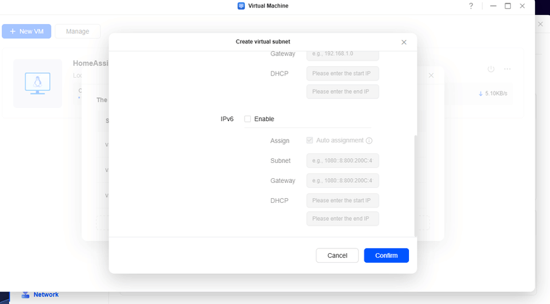
Task: Cancel the virtual subnet creation
Action: [337, 255]
